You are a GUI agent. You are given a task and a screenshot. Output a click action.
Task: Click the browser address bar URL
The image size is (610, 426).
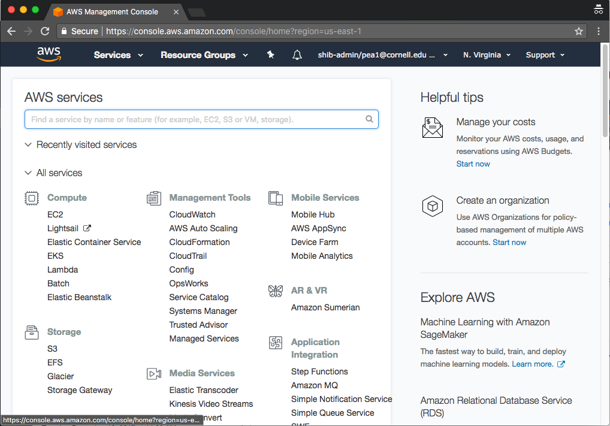(234, 31)
